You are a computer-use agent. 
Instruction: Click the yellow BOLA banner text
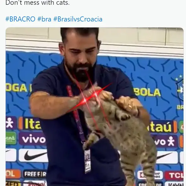148,92
